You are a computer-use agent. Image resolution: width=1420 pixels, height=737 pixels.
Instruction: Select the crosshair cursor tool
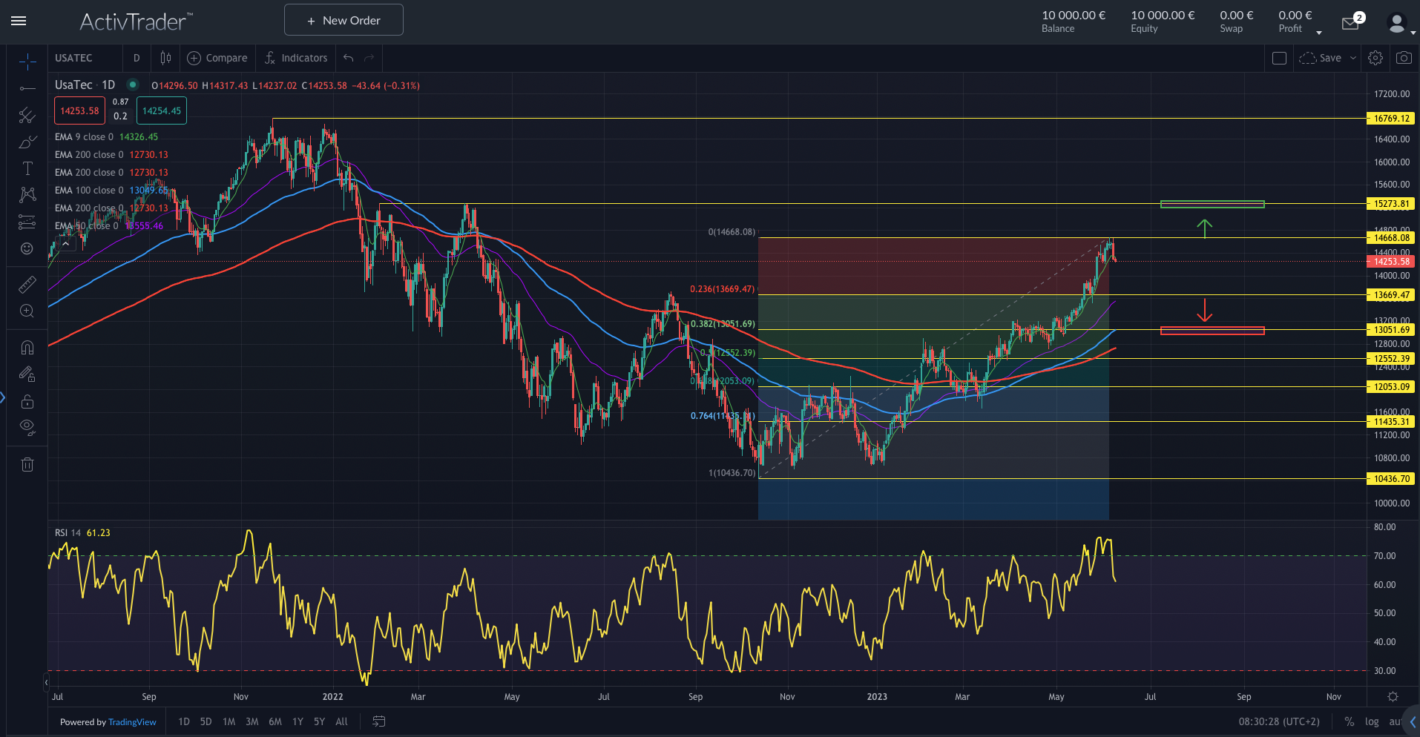pyautogui.click(x=27, y=62)
